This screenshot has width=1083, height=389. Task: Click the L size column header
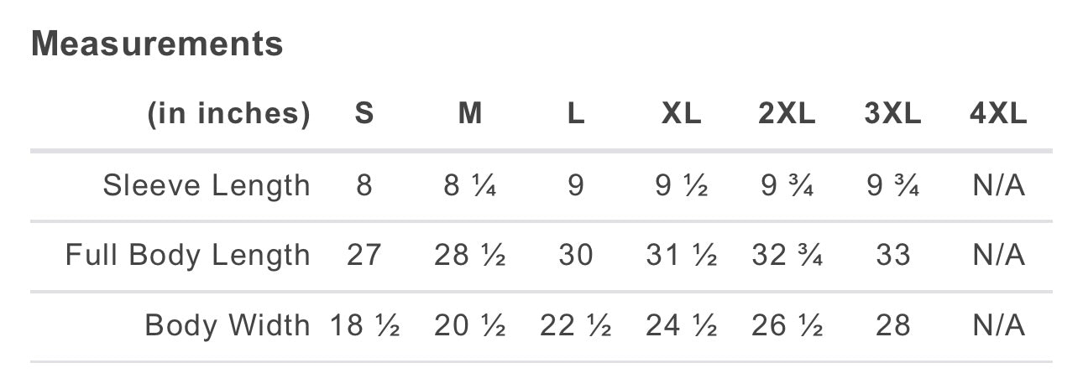[575, 113]
